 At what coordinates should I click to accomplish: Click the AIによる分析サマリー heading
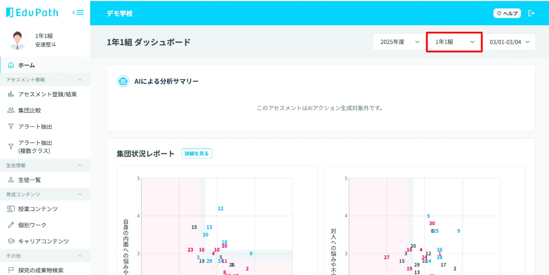coord(167,81)
